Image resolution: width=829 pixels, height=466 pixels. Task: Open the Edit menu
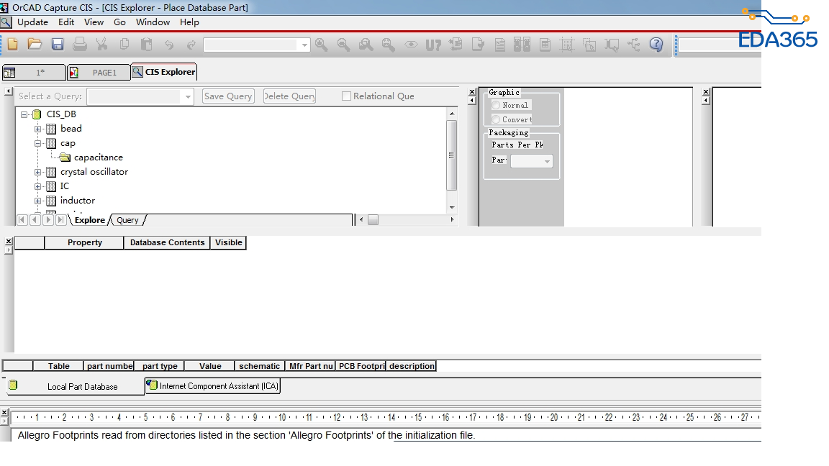click(x=66, y=22)
